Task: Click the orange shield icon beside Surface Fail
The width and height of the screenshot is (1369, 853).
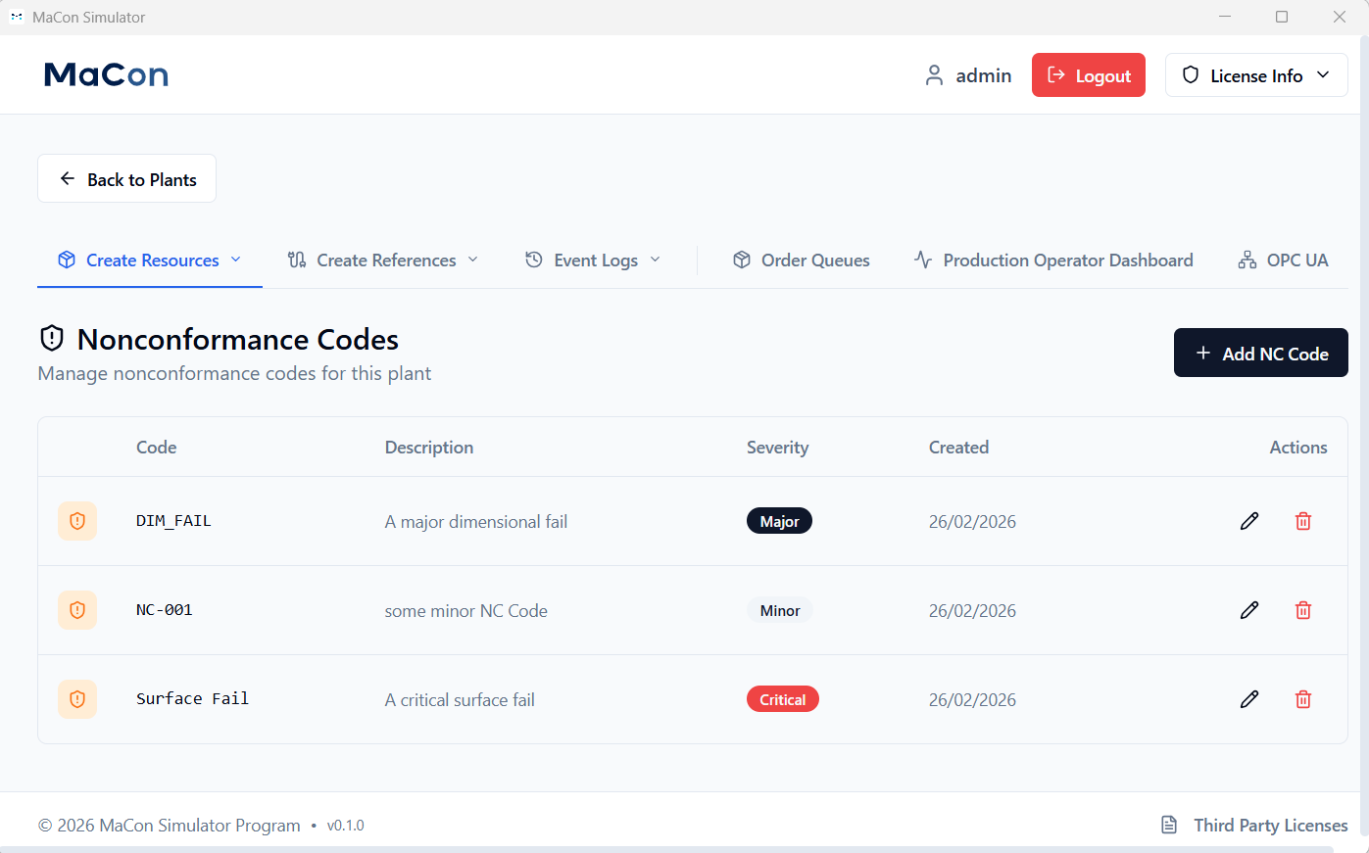Action: click(77, 699)
